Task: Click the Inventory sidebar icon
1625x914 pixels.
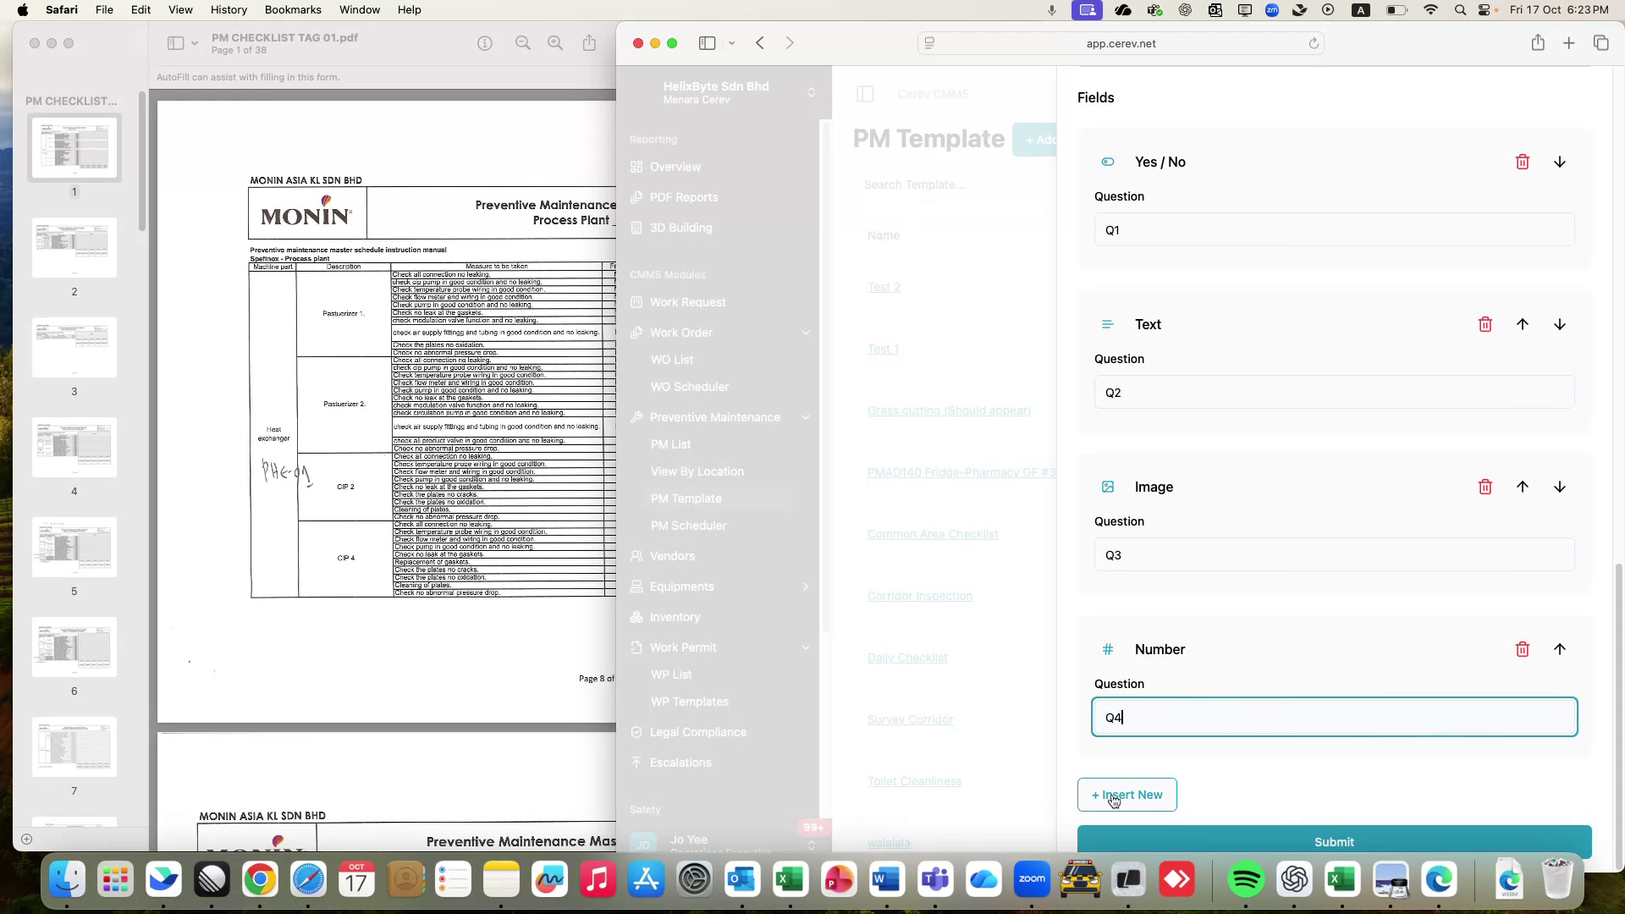Action: point(636,617)
